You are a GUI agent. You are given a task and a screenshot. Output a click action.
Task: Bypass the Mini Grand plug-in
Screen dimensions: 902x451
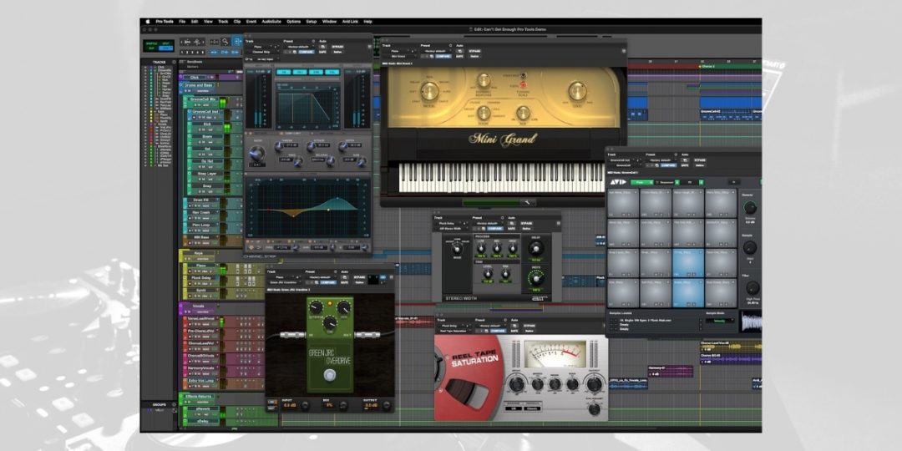point(474,51)
